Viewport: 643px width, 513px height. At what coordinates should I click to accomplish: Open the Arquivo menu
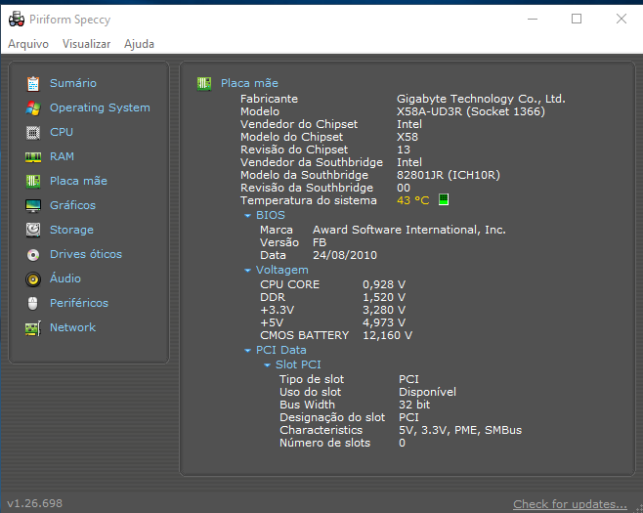28,44
